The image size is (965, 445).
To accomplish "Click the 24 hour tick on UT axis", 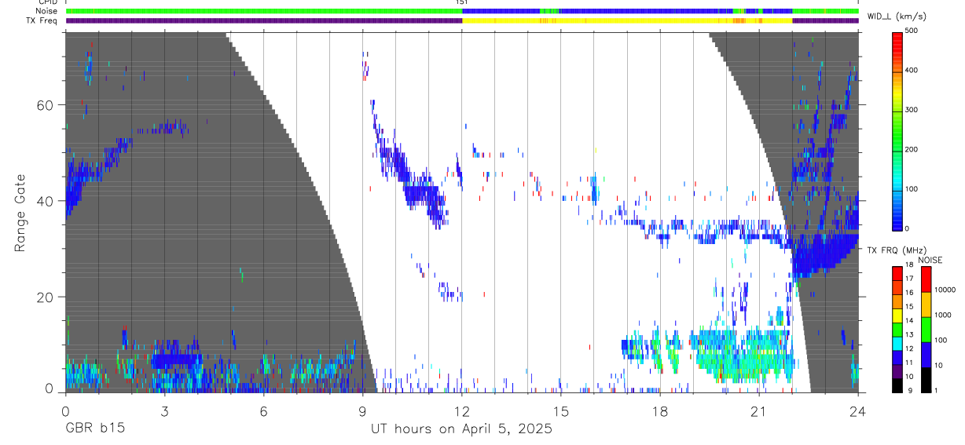I will point(857,412).
